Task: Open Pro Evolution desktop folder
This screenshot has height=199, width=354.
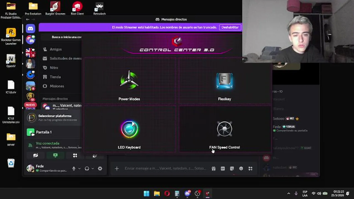Action: pyautogui.click(x=33, y=9)
